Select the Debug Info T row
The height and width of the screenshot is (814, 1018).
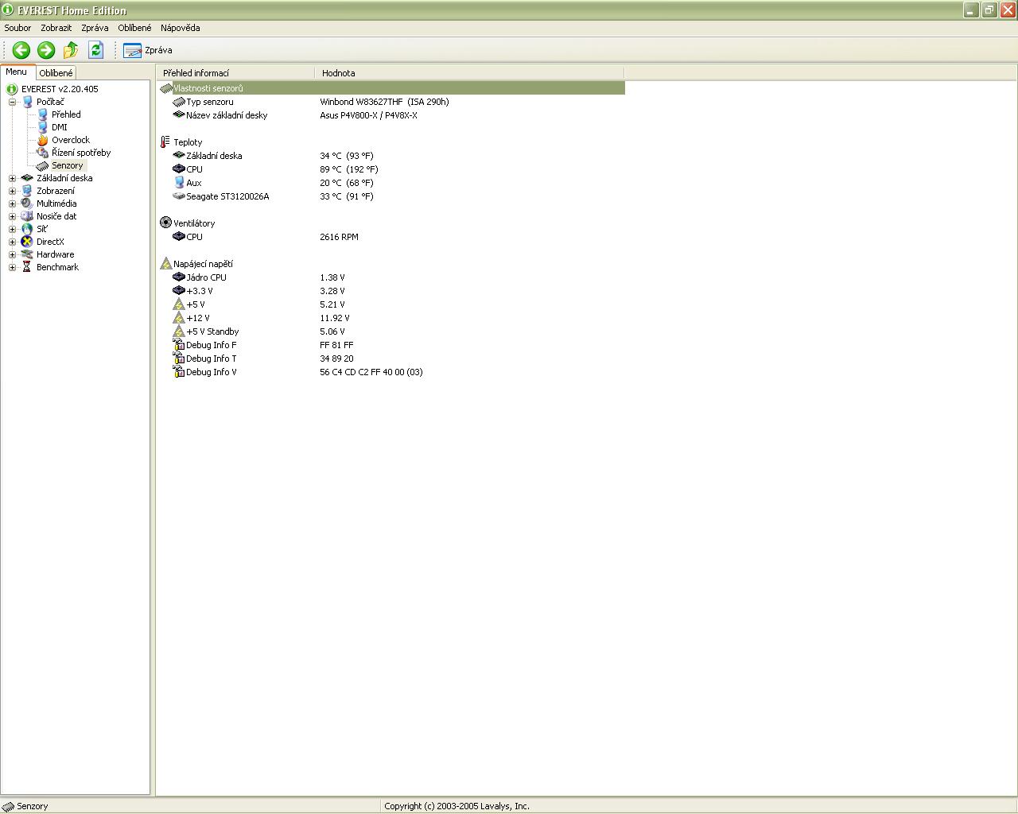pyautogui.click(x=391, y=359)
